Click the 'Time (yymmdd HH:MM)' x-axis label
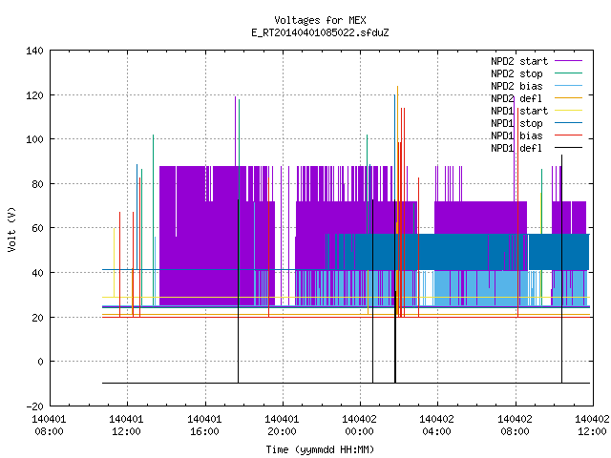This screenshot has width=611, height=458. point(320,449)
